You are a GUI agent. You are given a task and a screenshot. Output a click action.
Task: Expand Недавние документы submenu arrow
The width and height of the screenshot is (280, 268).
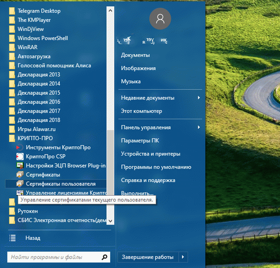click(199, 98)
